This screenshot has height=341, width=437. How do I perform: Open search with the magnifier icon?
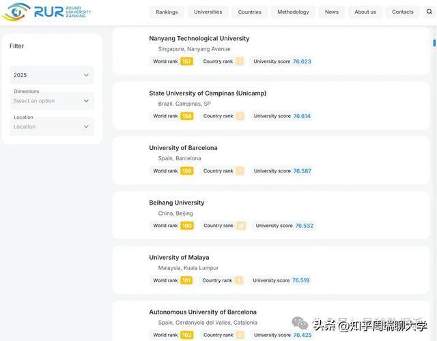tap(429, 12)
